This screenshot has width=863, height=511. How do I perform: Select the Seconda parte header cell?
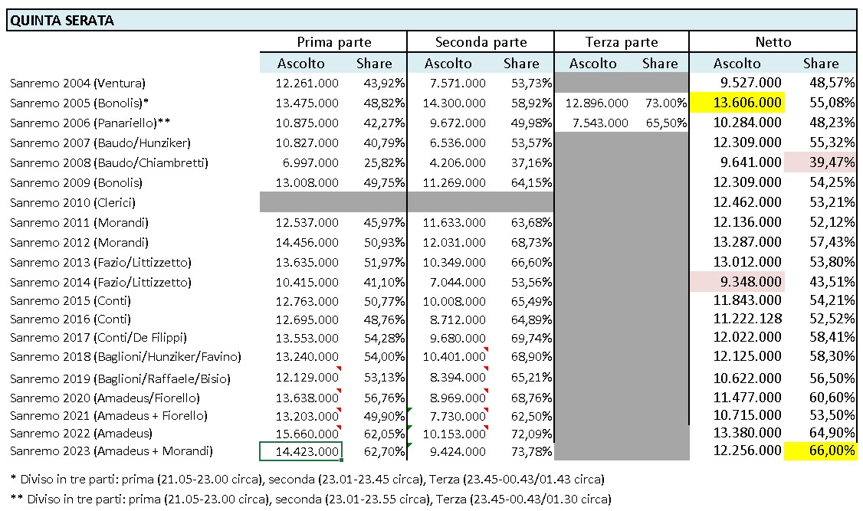(481, 42)
